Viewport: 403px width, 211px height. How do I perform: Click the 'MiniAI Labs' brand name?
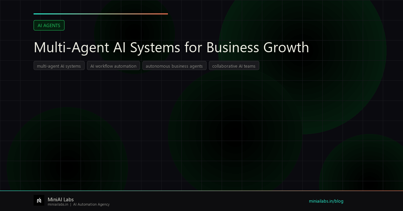click(x=60, y=200)
